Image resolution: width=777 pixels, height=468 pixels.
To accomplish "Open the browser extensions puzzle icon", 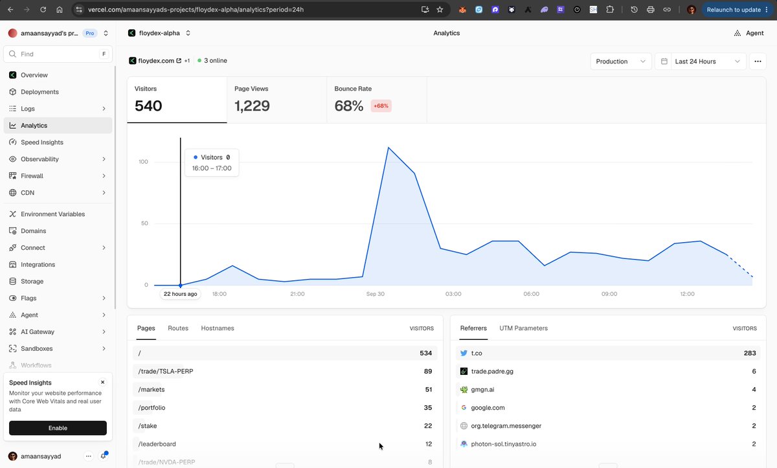I will [610, 10].
